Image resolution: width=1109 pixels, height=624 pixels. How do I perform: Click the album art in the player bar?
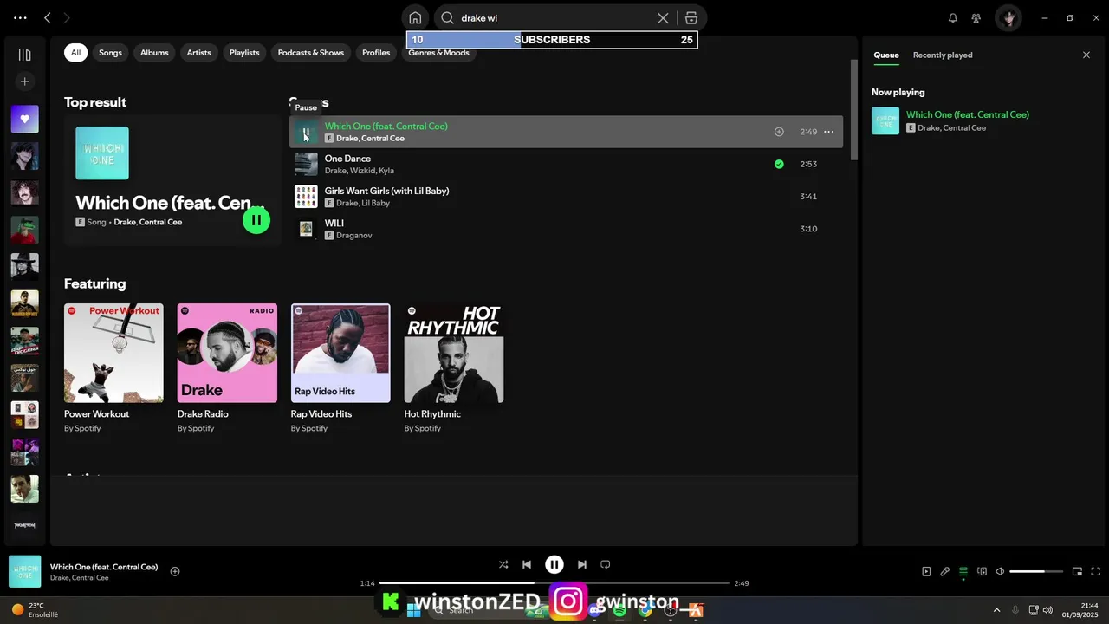tap(25, 571)
